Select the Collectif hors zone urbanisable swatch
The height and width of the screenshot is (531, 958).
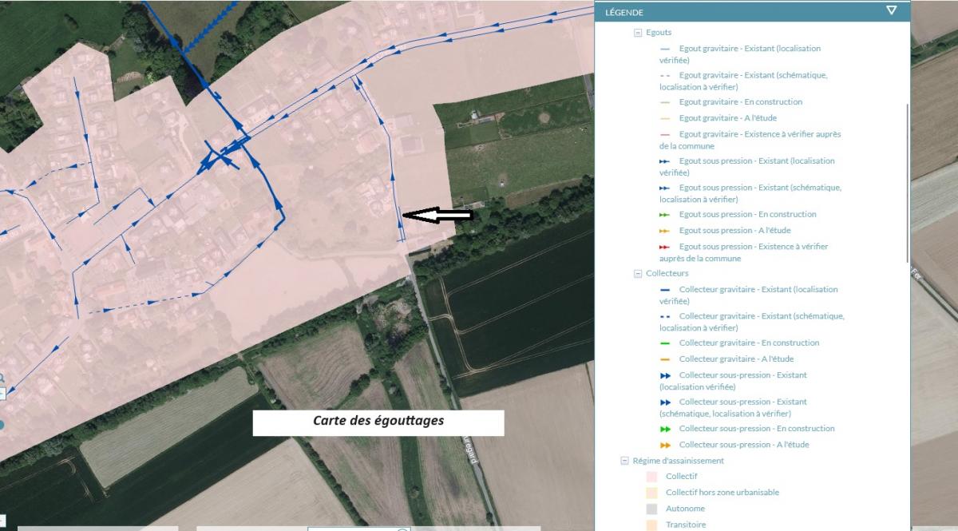[651, 493]
